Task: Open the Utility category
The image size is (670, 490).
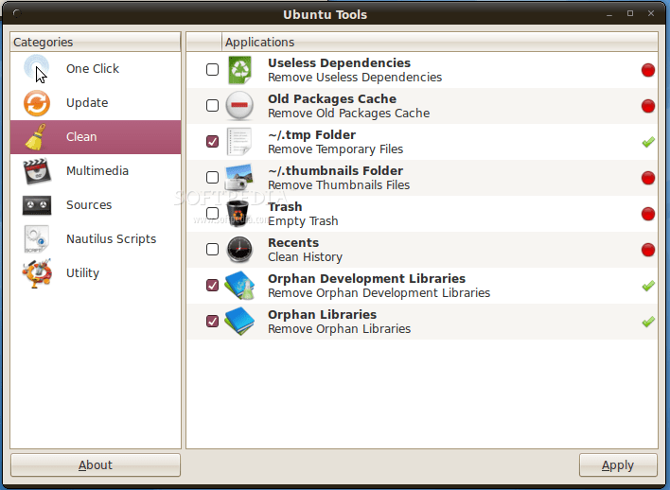Action: [96, 273]
